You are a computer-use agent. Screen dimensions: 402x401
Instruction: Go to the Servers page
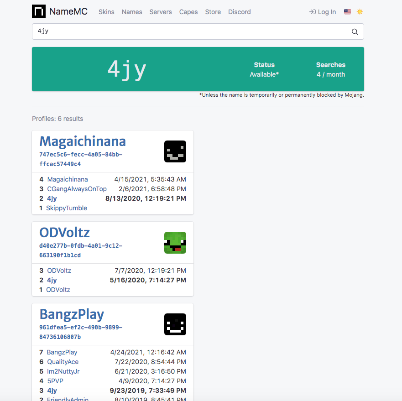click(161, 12)
